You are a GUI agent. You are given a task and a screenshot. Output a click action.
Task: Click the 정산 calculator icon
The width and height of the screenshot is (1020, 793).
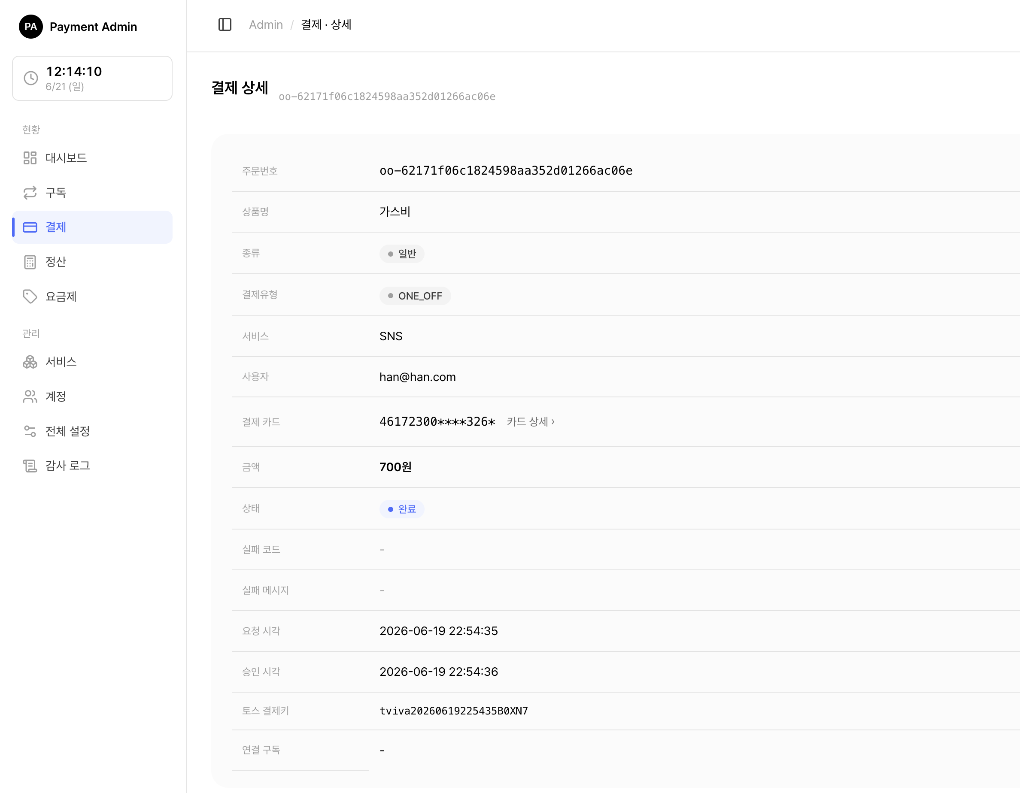pos(30,262)
